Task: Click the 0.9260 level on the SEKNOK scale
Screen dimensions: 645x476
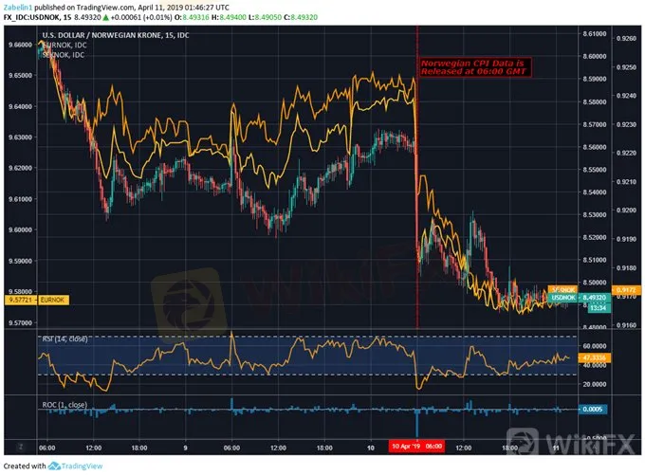Action: coord(626,38)
